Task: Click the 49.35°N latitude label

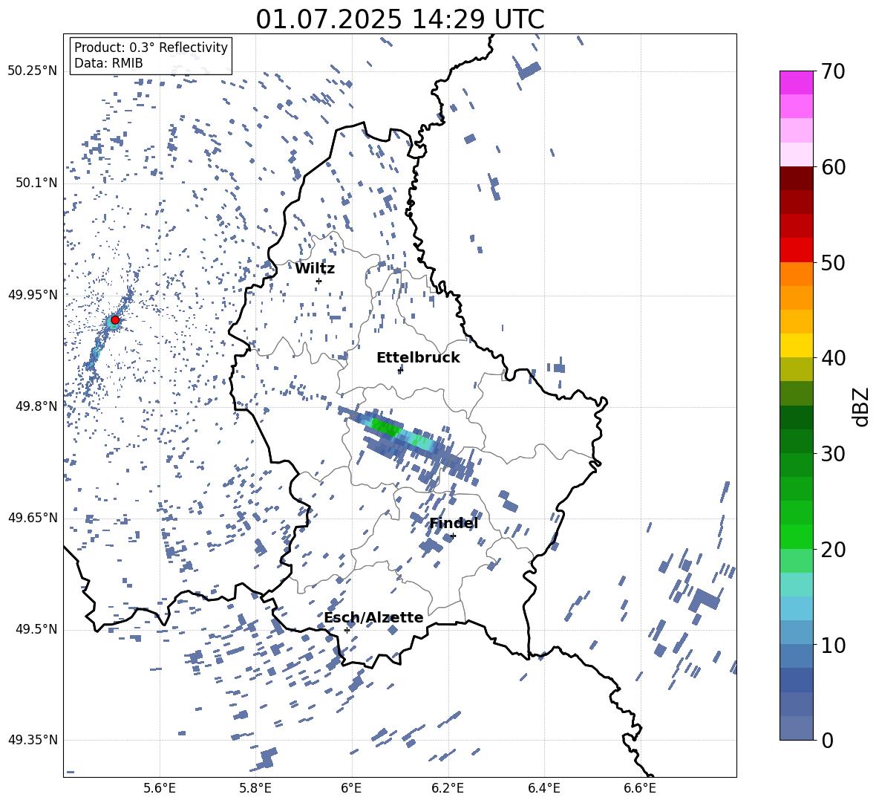Action: (33, 740)
